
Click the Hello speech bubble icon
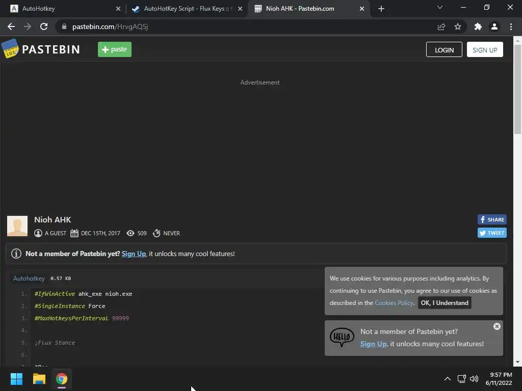point(342,337)
